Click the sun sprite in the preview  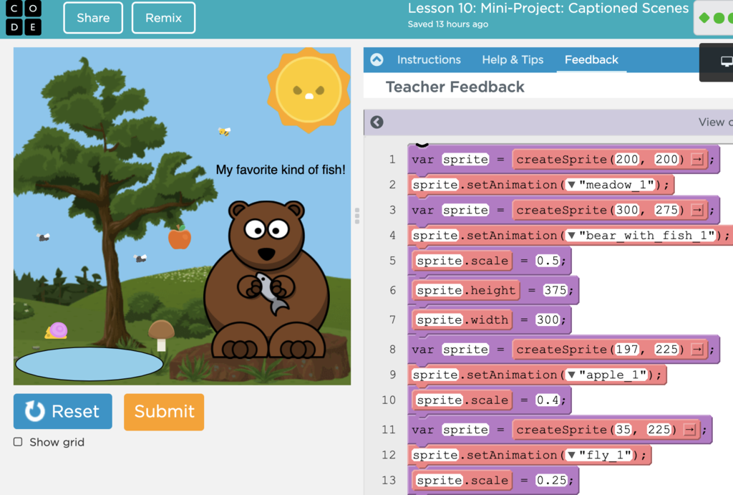click(309, 90)
